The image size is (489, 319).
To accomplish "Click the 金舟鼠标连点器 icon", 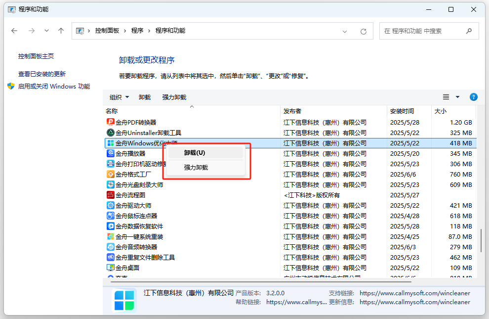I will point(111,216).
